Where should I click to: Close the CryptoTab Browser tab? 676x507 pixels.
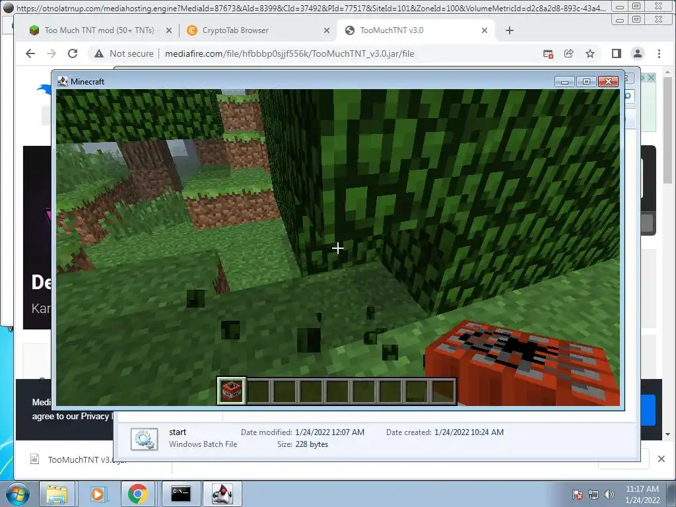(x=326, y=30)
